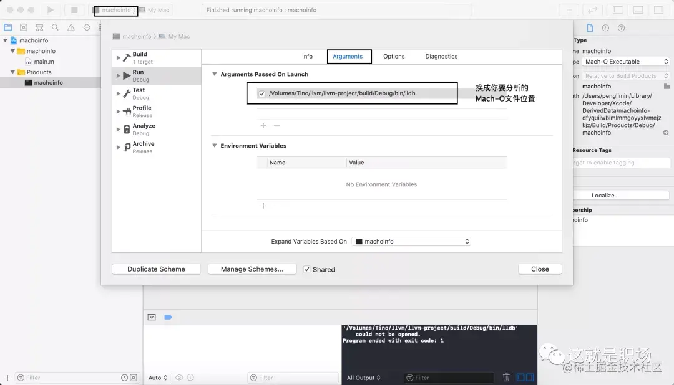Screen dimensions: 674x385
Task: Open the Mach-O Executable type dropdown
Action: click(x=626, y=62)
